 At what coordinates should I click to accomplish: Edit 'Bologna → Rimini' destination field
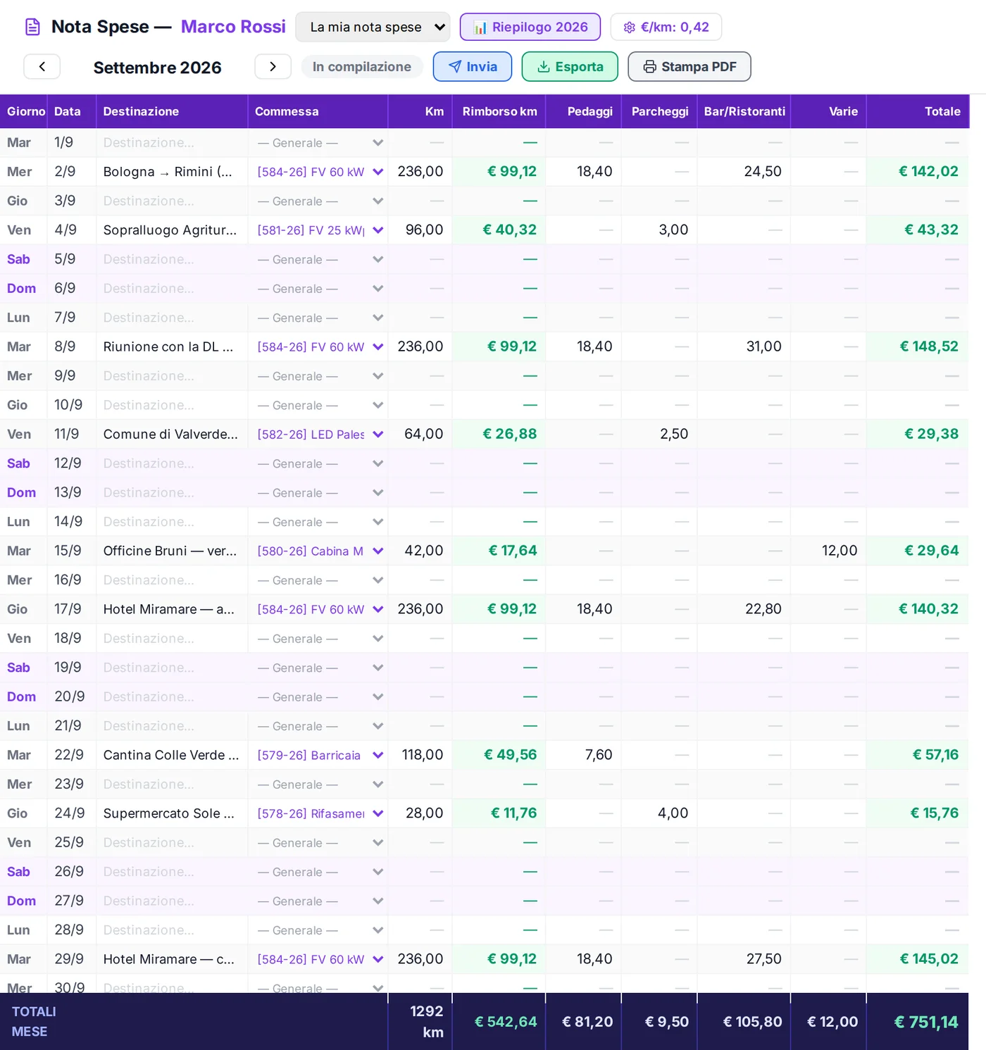pyautogui.click(x=172, y=172)
